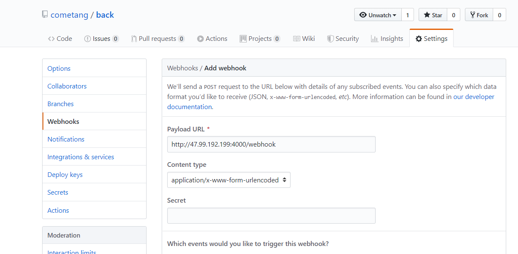Open Integrations & services in the sidebar
Image resolution: width=518 pixels, height=254 pixels.
tap(94, 157)
